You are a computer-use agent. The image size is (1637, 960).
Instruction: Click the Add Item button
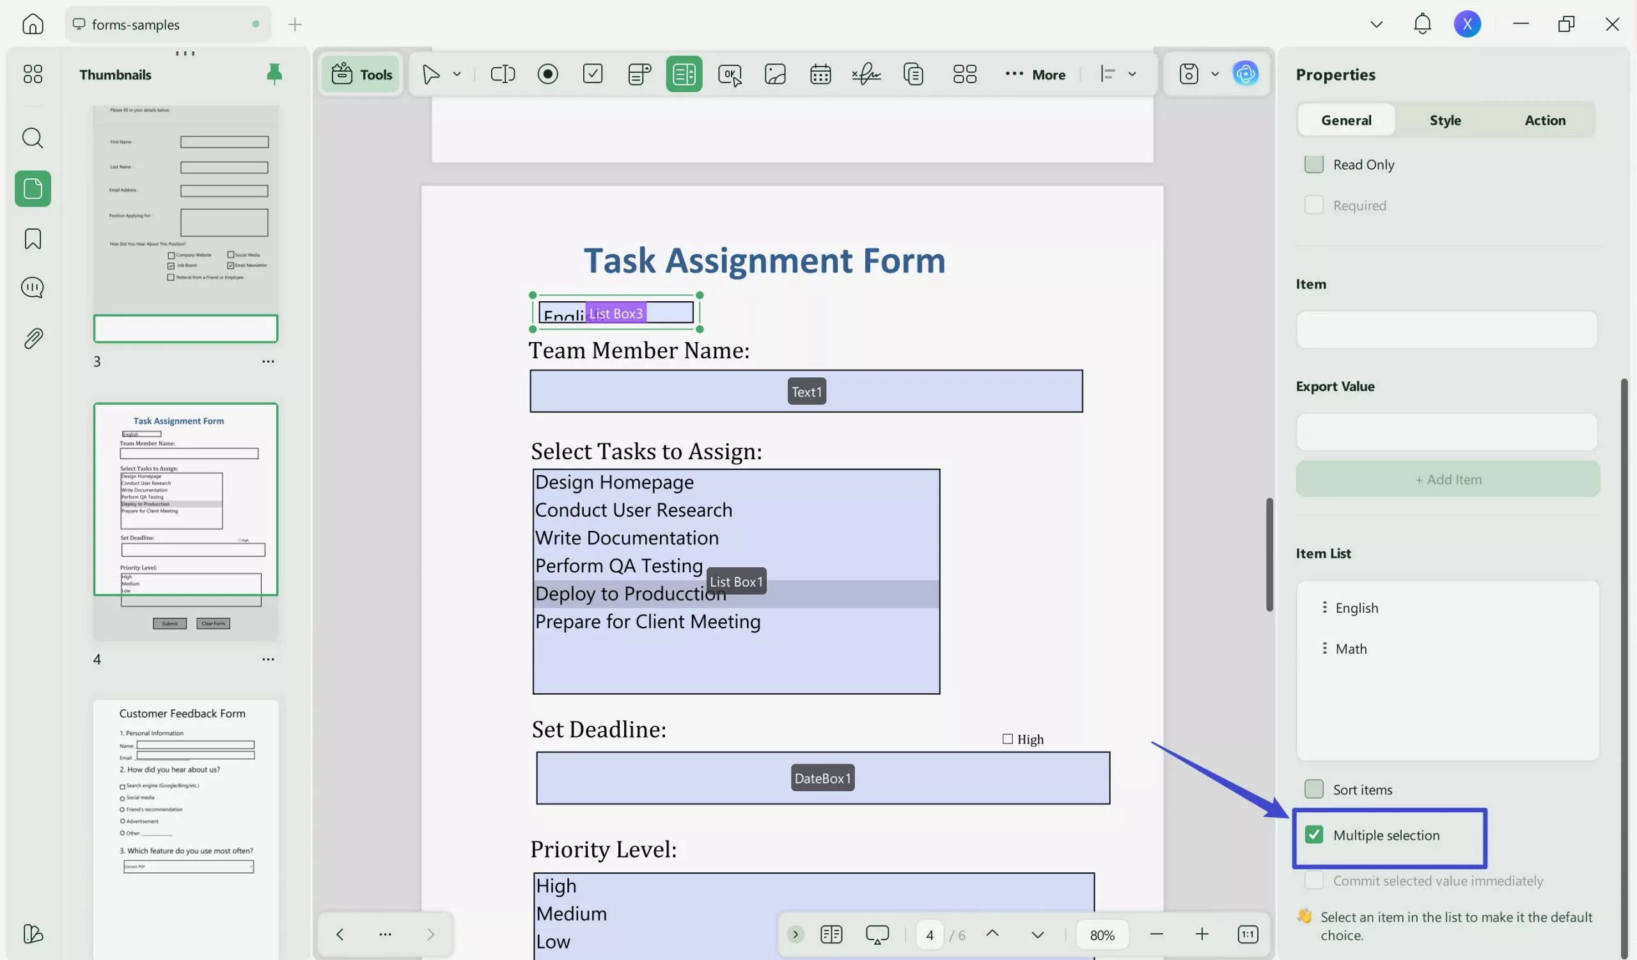[1448, 478]
